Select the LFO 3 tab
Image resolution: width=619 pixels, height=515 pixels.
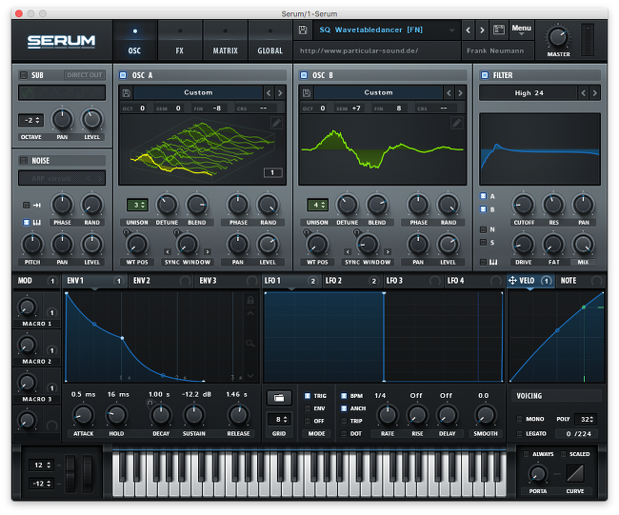coord(413,281)
